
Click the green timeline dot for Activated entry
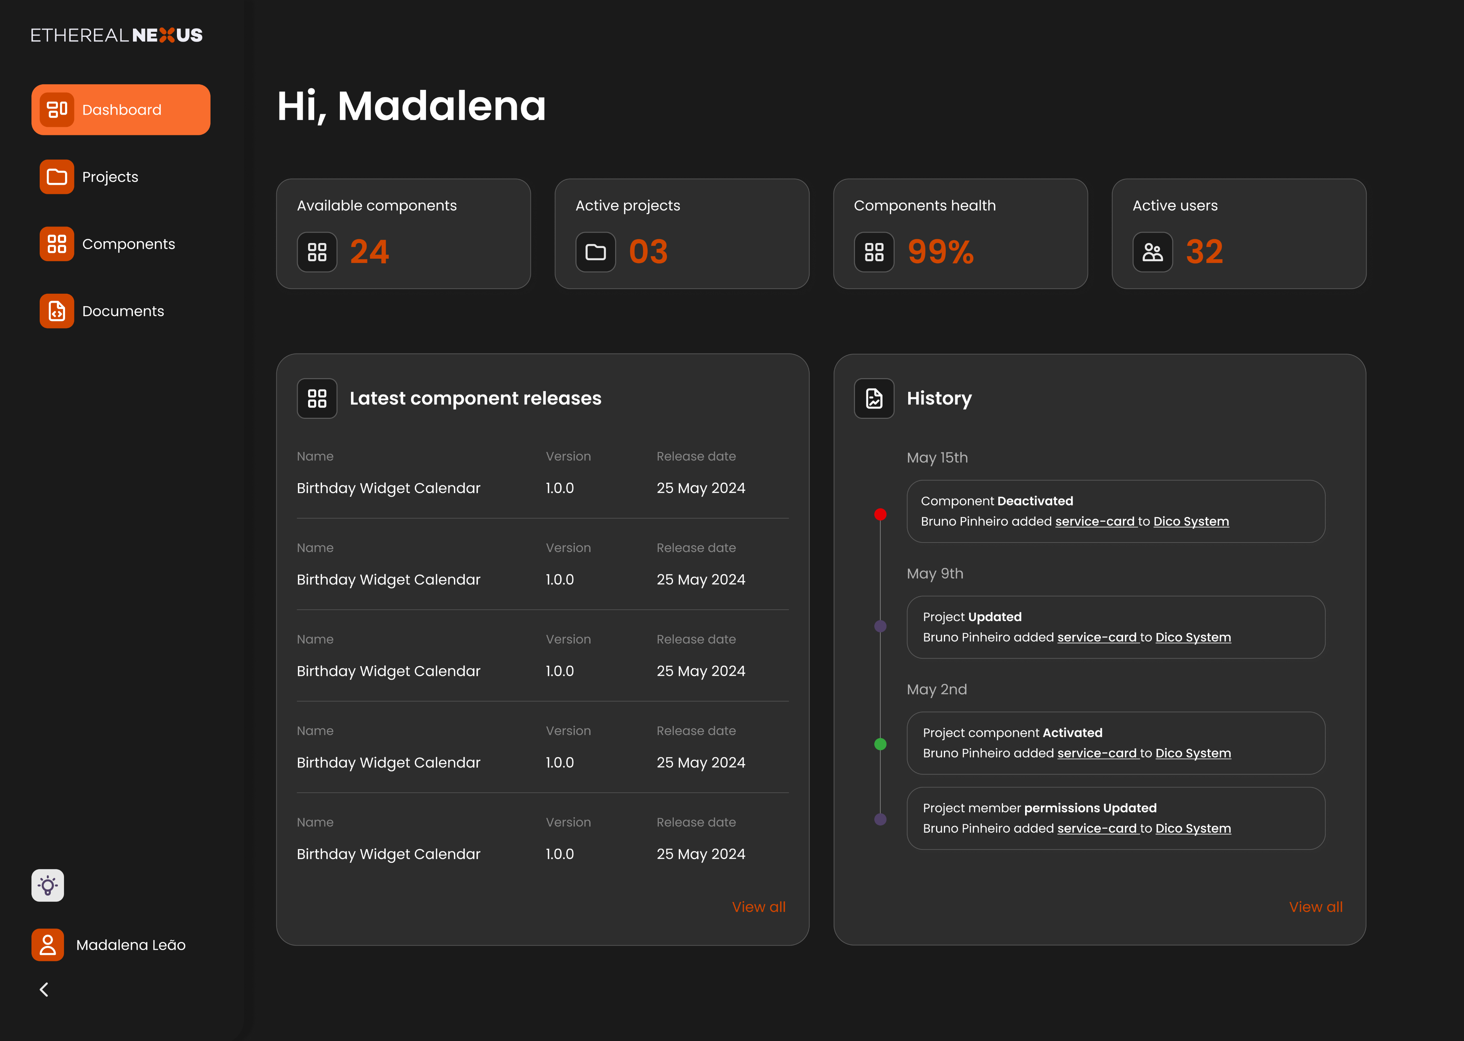click(x=881, y=744)
